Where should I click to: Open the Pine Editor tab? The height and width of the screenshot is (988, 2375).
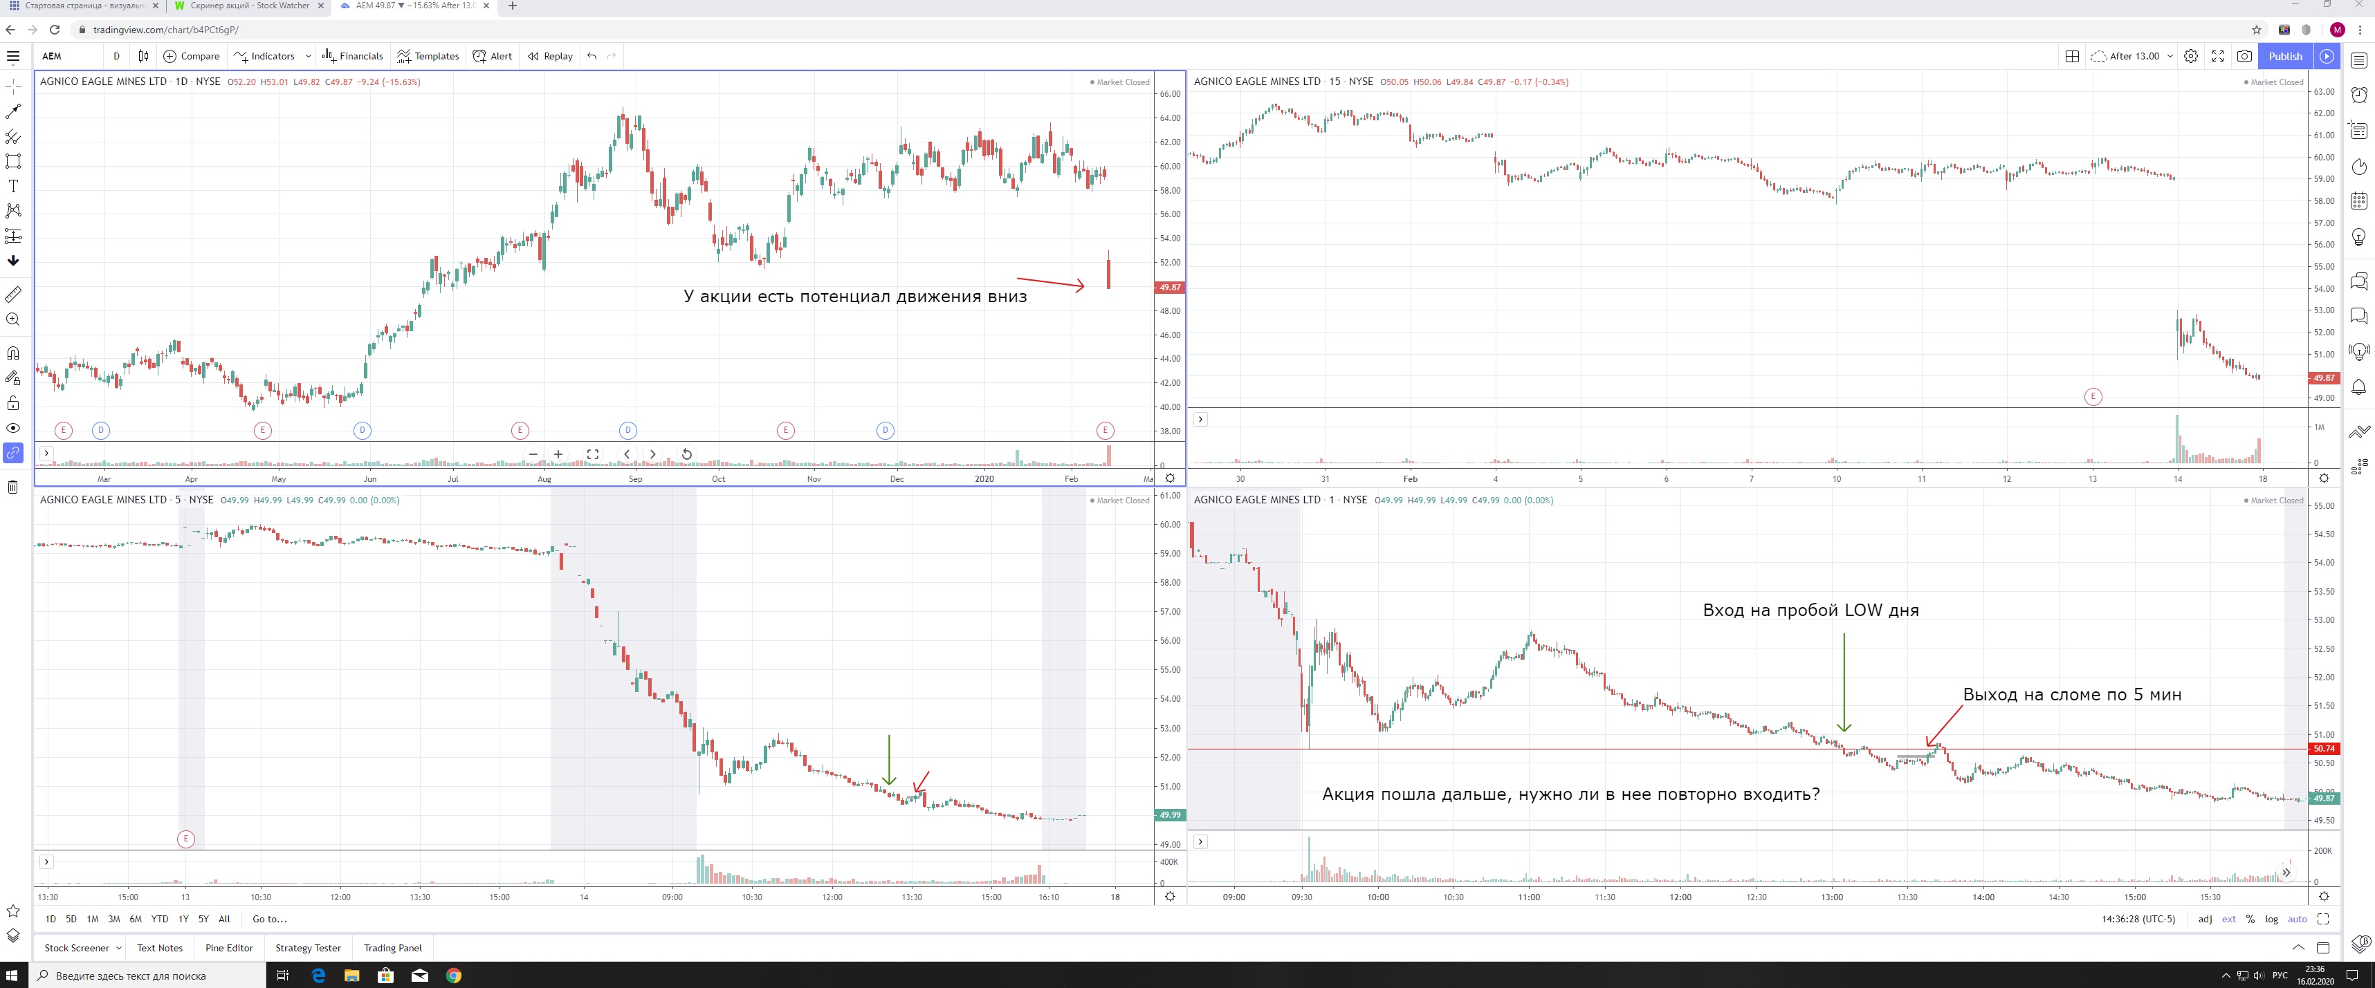pyautogui.click(x=229, y=949)
